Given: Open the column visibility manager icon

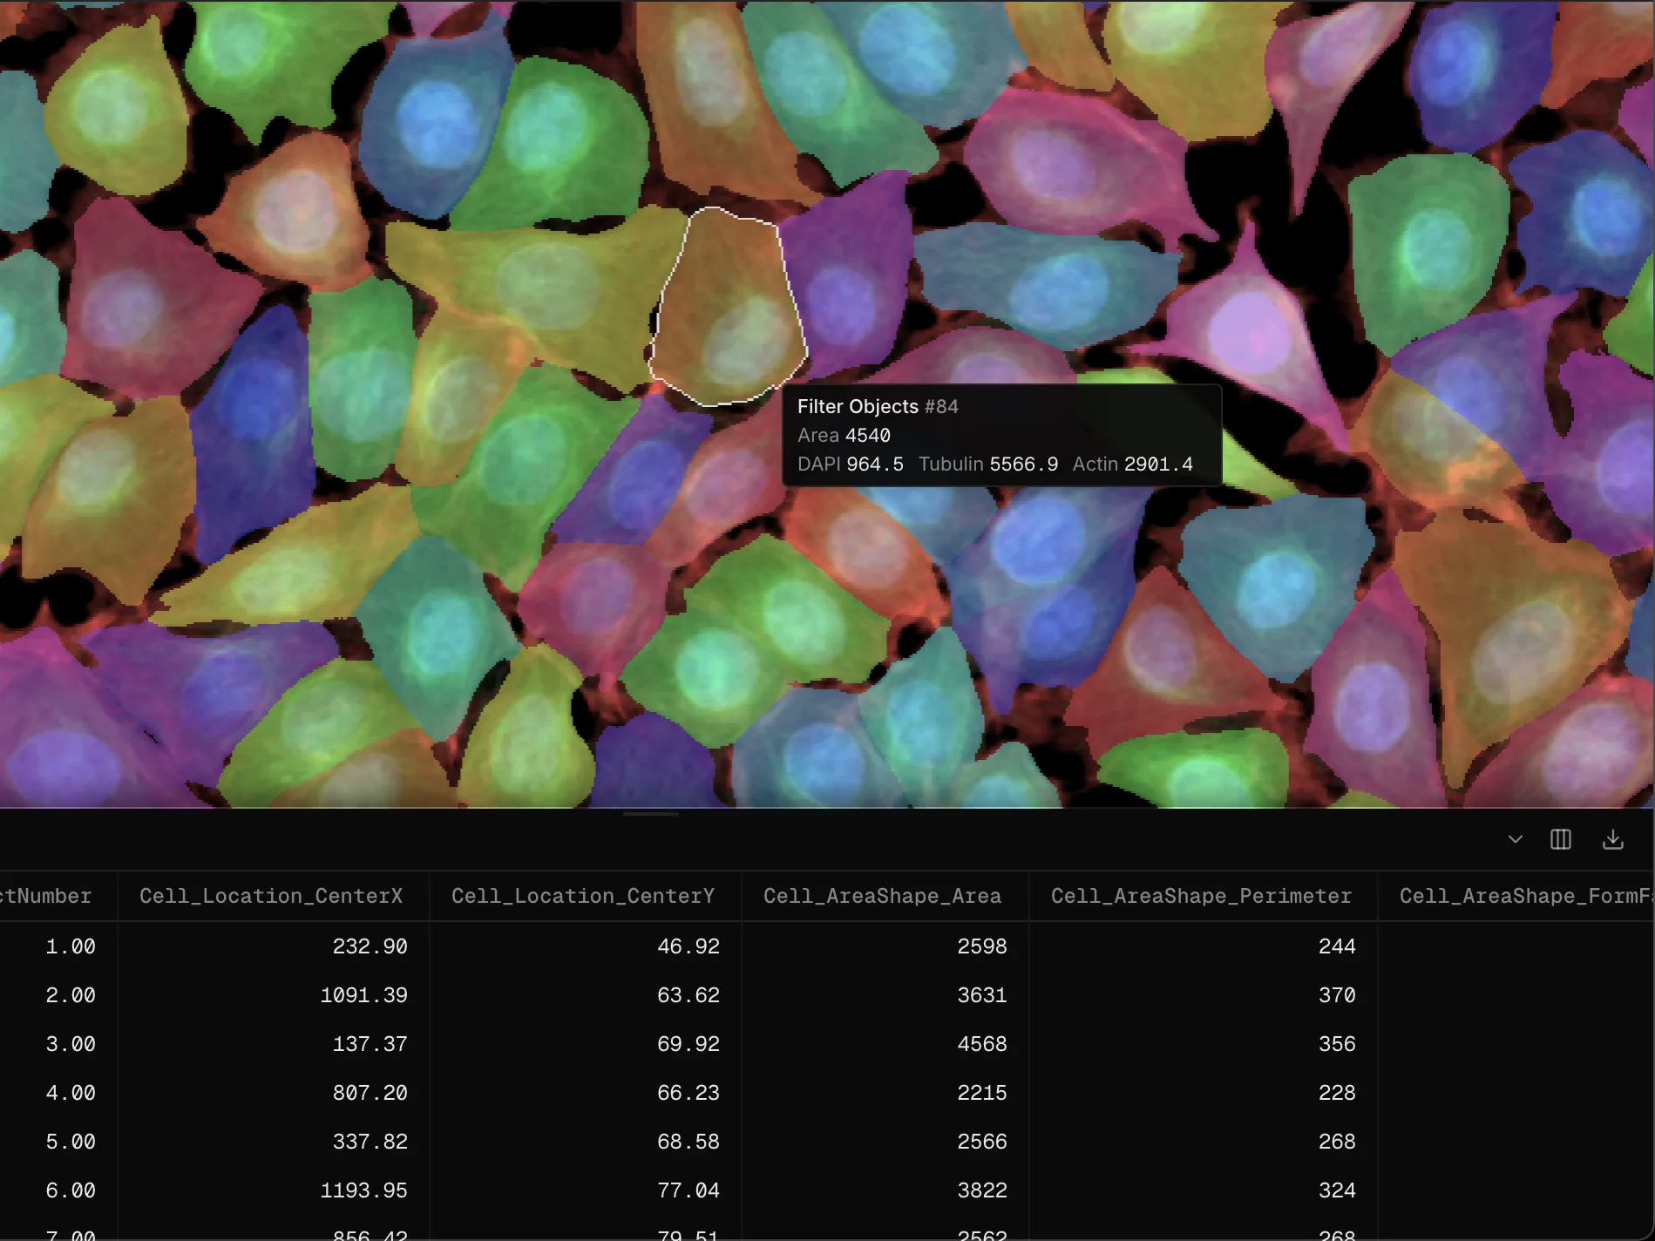Looking at the screenshot, I should pos(1561,839).
